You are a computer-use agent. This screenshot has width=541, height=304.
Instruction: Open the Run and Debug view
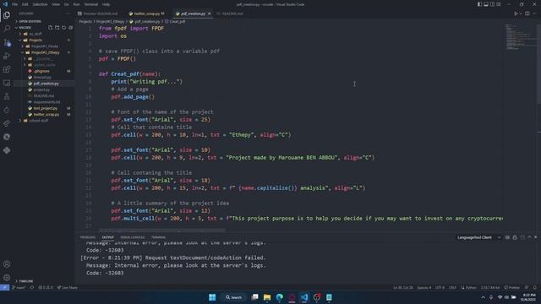click(7, 56)
